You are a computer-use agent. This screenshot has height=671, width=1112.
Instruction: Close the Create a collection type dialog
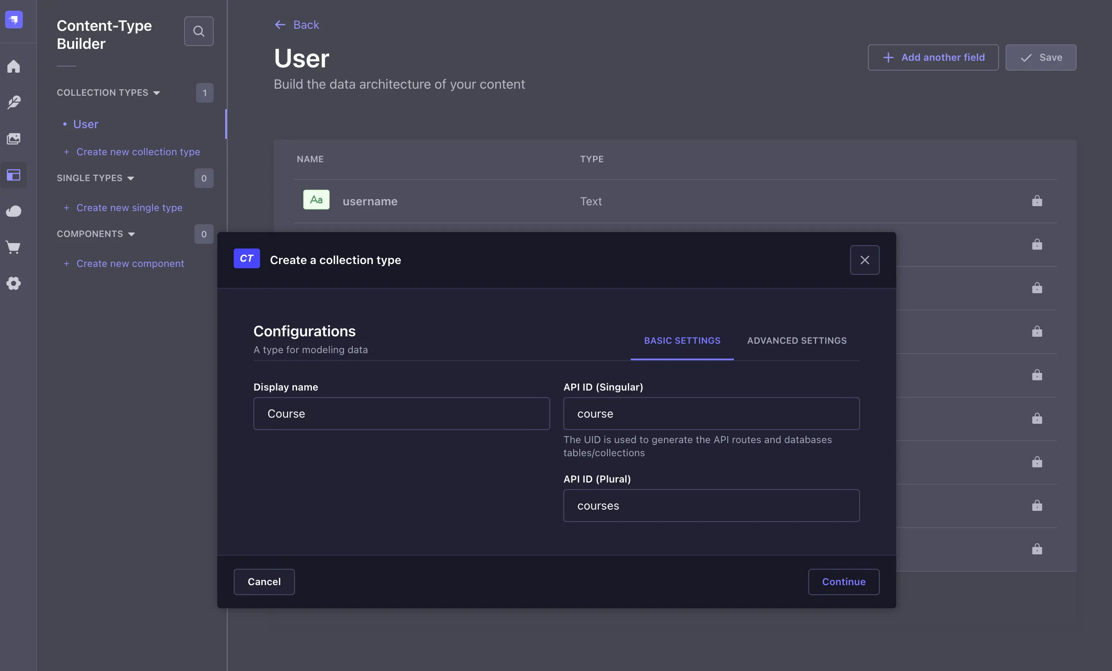[x=864, y=260]
